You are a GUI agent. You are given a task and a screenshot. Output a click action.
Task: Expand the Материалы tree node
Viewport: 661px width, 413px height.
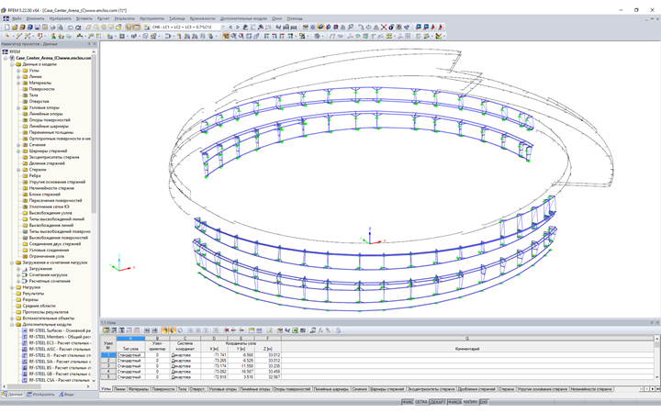click(x=18, y=83)
